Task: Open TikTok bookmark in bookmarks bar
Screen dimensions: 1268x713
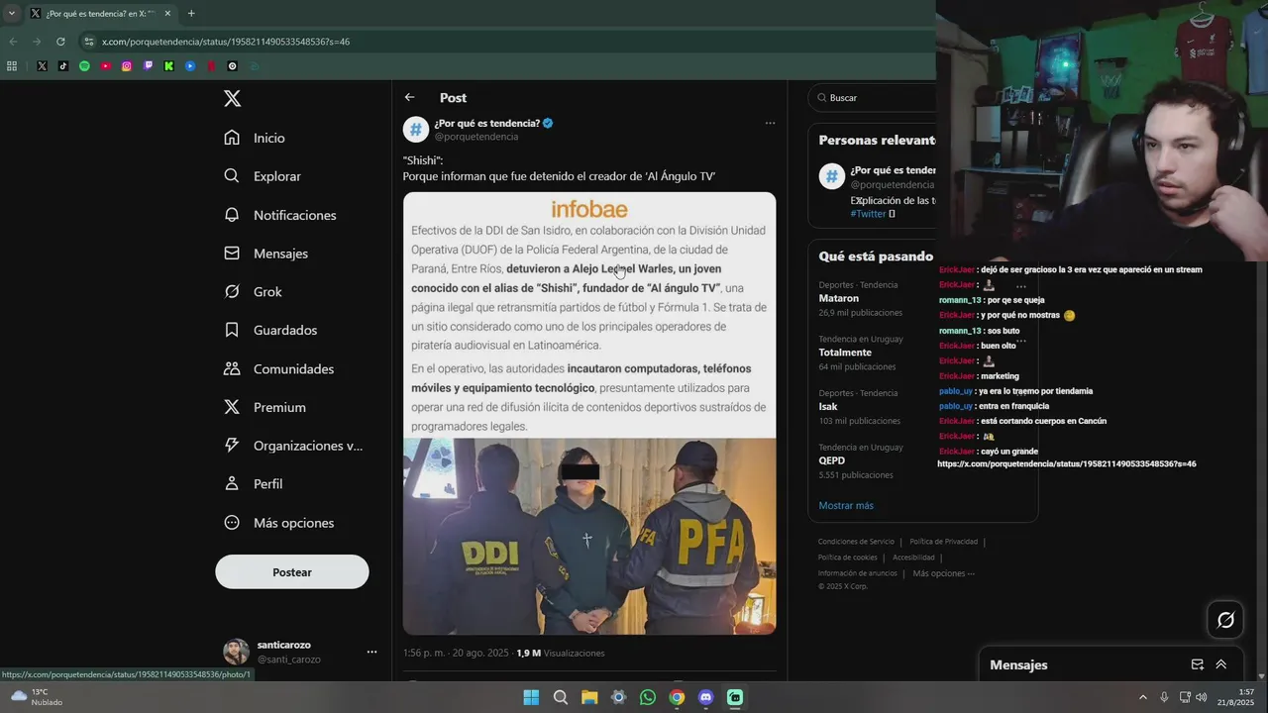Action: [63, 66]
